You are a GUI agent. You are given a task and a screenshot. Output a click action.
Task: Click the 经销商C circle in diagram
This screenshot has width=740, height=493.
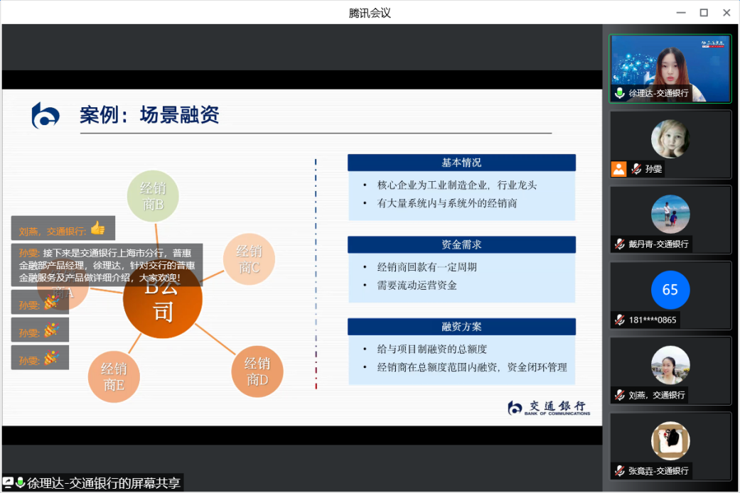pyautogui.click(x=250, y=259)
